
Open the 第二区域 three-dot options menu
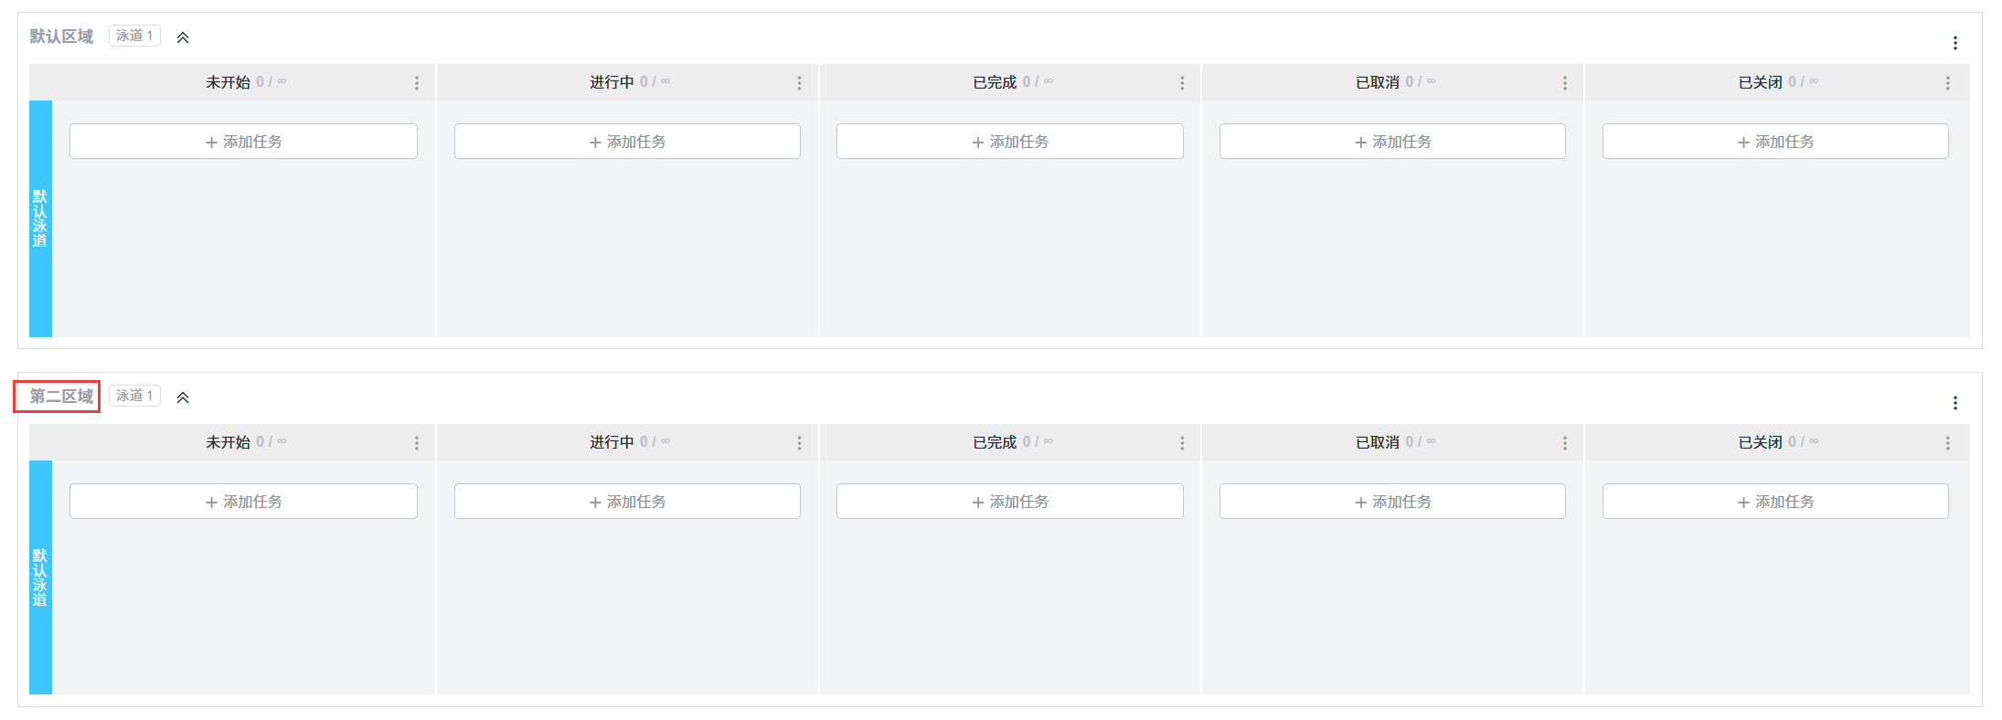[x=1954, y=403]
